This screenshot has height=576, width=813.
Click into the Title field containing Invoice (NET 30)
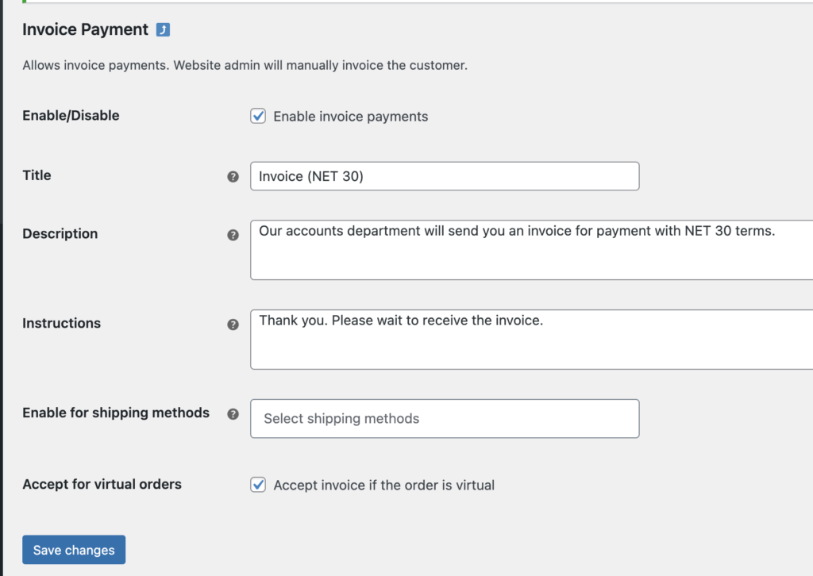[445, 176]
